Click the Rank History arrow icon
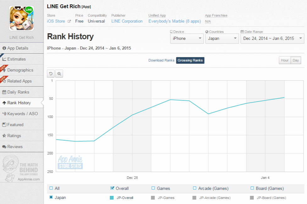 [x=4, y=103]
